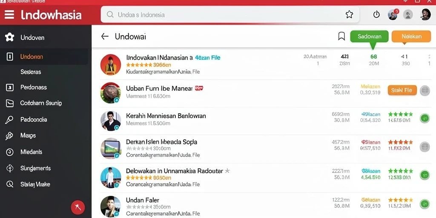Click the orange Saw File button
The image size is (436, 218).
click(x=402, y=90)
